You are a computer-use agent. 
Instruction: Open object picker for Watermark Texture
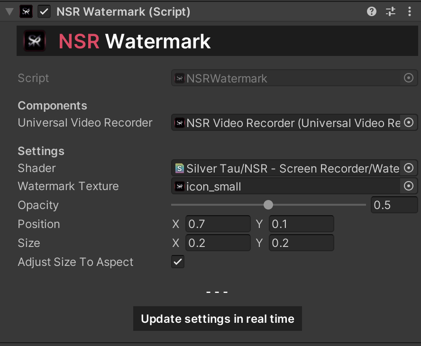(x=409, y=186)
